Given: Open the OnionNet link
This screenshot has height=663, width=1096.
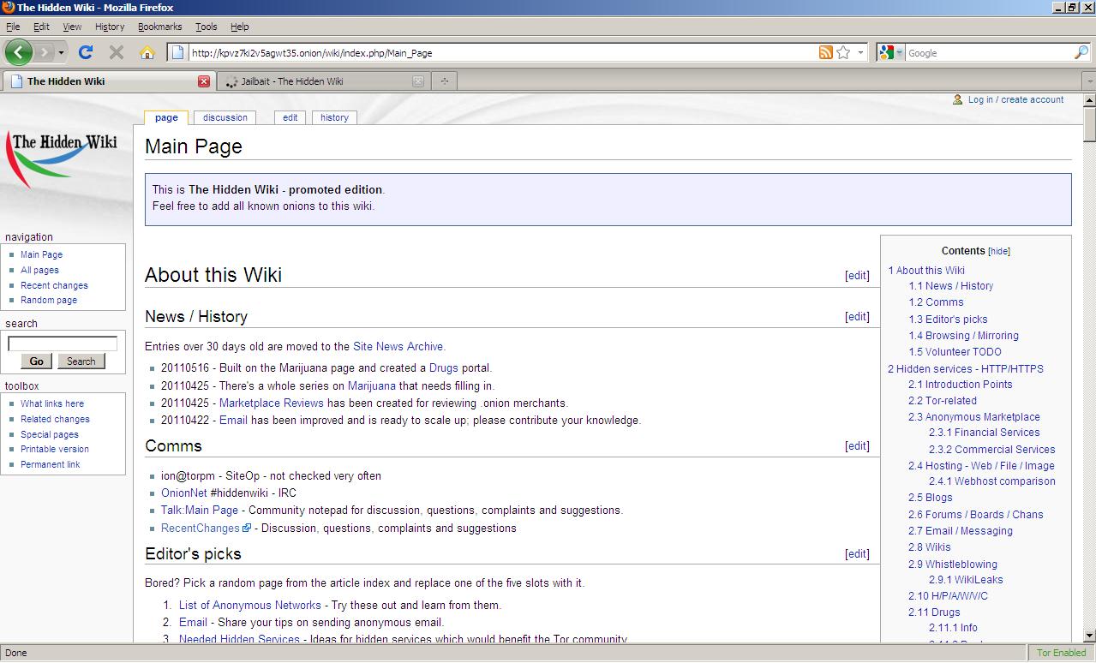Looking at the screenshot, I should click(184, 493).
